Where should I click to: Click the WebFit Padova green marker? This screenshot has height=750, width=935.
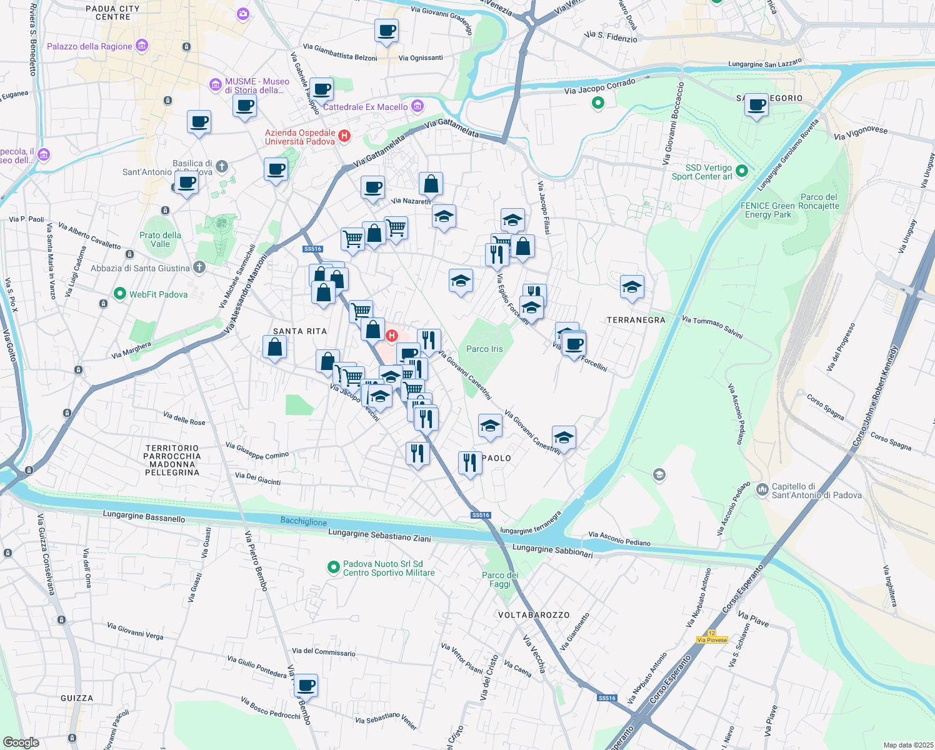(x=120, y=293)
